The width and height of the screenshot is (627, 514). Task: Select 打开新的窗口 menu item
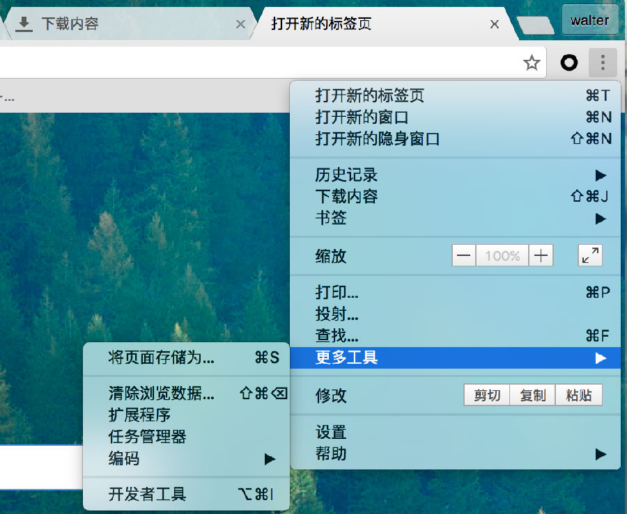coord(456,118)
